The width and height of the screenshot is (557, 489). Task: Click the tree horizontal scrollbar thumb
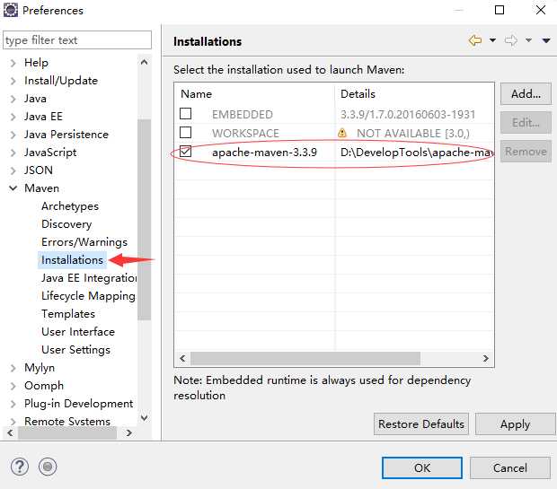point(67,433)
